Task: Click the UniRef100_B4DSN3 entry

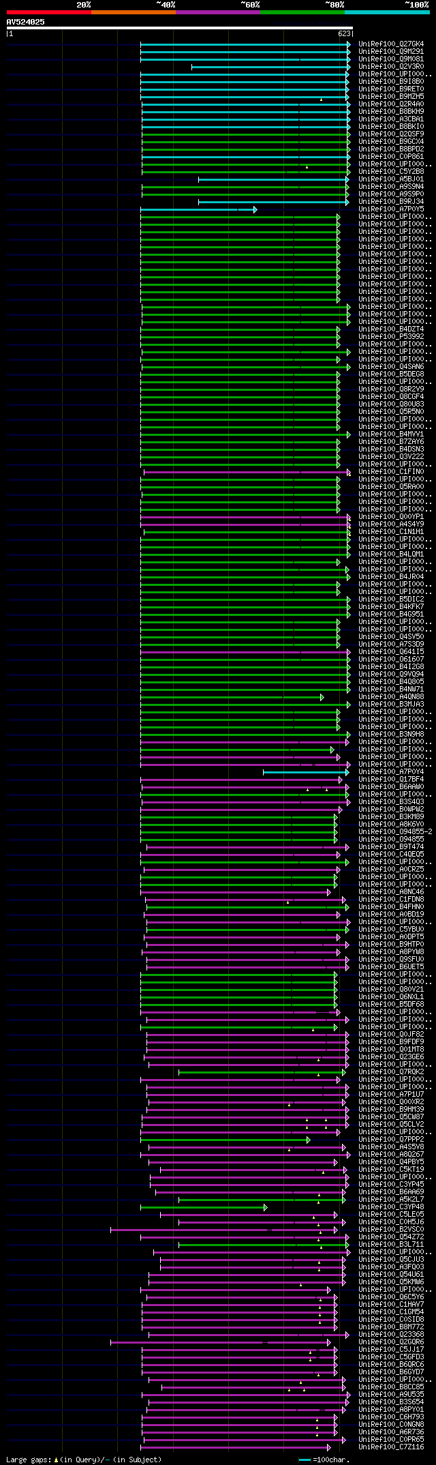Action: coord(391,449)
